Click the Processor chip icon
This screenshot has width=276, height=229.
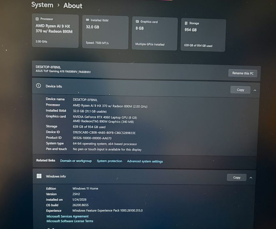point(37,19)
